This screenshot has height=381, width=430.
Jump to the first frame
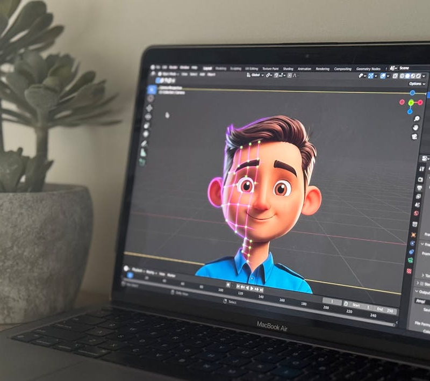pos(238,287)
